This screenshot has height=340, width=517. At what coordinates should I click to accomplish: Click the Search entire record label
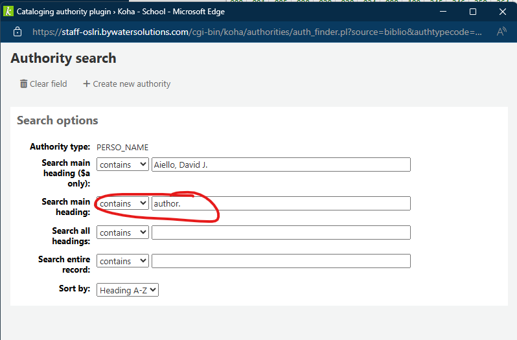tap(64, 264)
